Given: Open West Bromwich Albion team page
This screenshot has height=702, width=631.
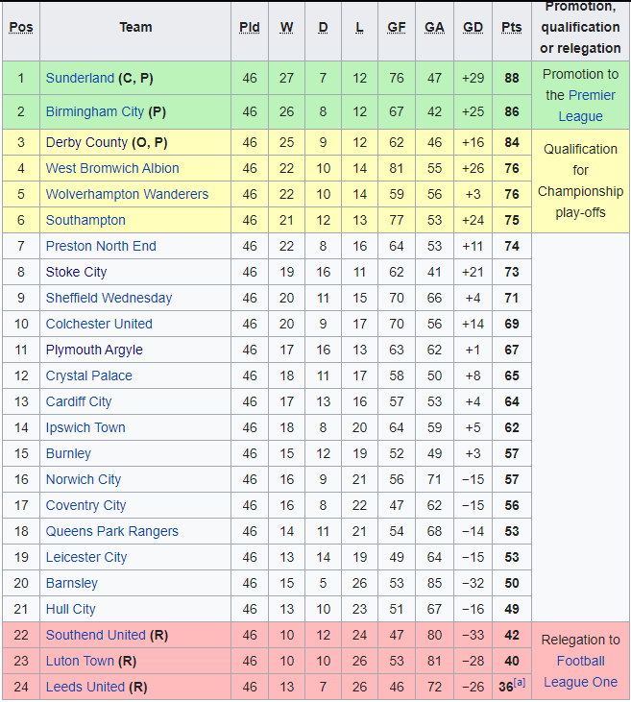Looking at the screenshot, I should [x=112, y=168].
